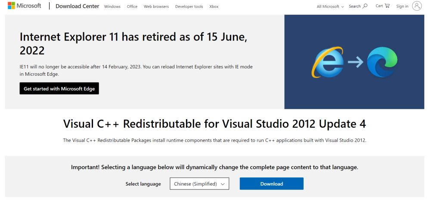The height and width of the screenshot is (201, 441).
Task: Select the Xbox navigation item
Action: click(x=214, y=6)
